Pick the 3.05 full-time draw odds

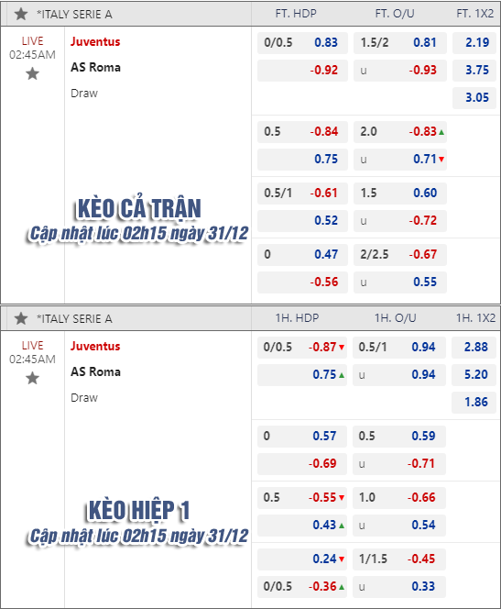(474, 97)
